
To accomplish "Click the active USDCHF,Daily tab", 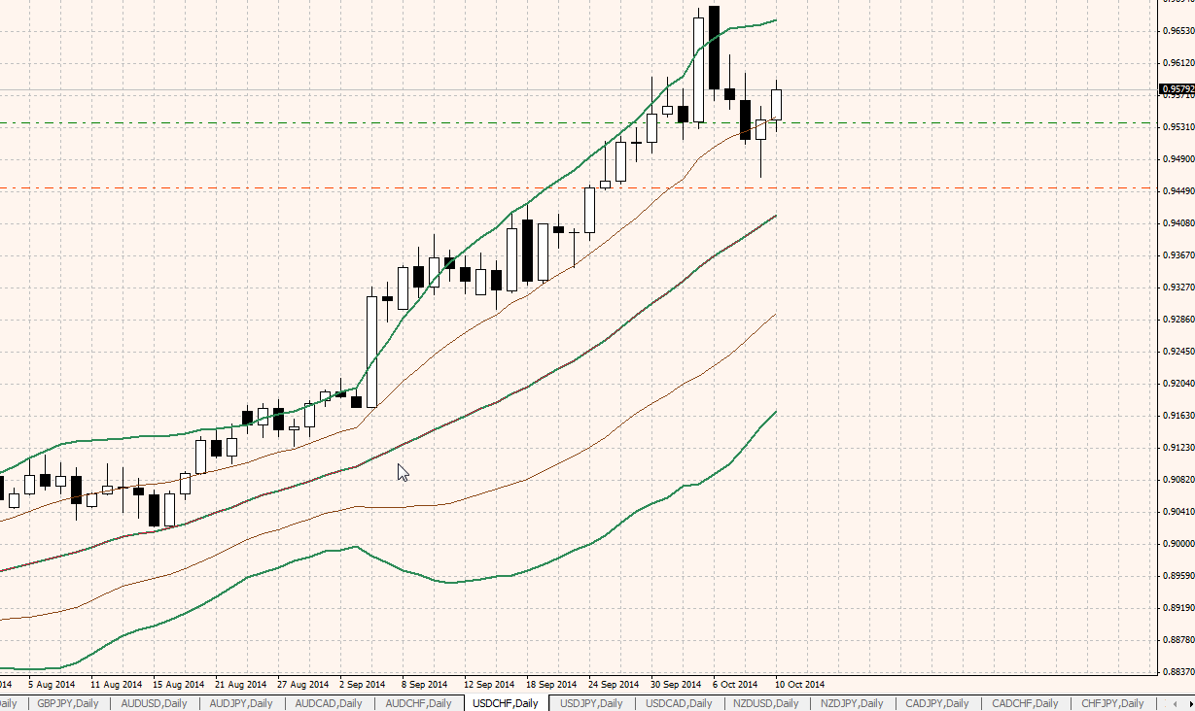I will [x=506, y=703].
